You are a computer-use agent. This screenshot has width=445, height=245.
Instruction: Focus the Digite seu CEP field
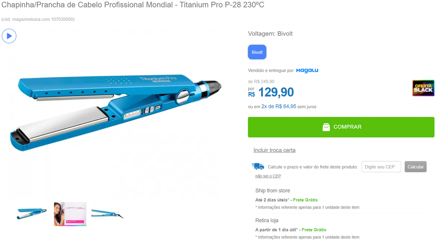pos(381,167)
